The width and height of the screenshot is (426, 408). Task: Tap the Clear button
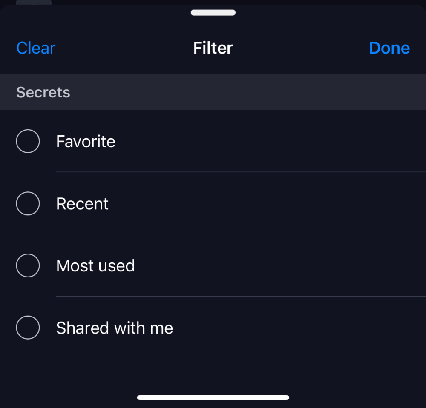pyautogui.click(x=36, y=48)
